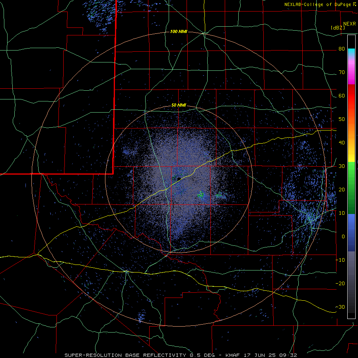Click the -10 value on the dBZ scale

[x=340, y=260]
